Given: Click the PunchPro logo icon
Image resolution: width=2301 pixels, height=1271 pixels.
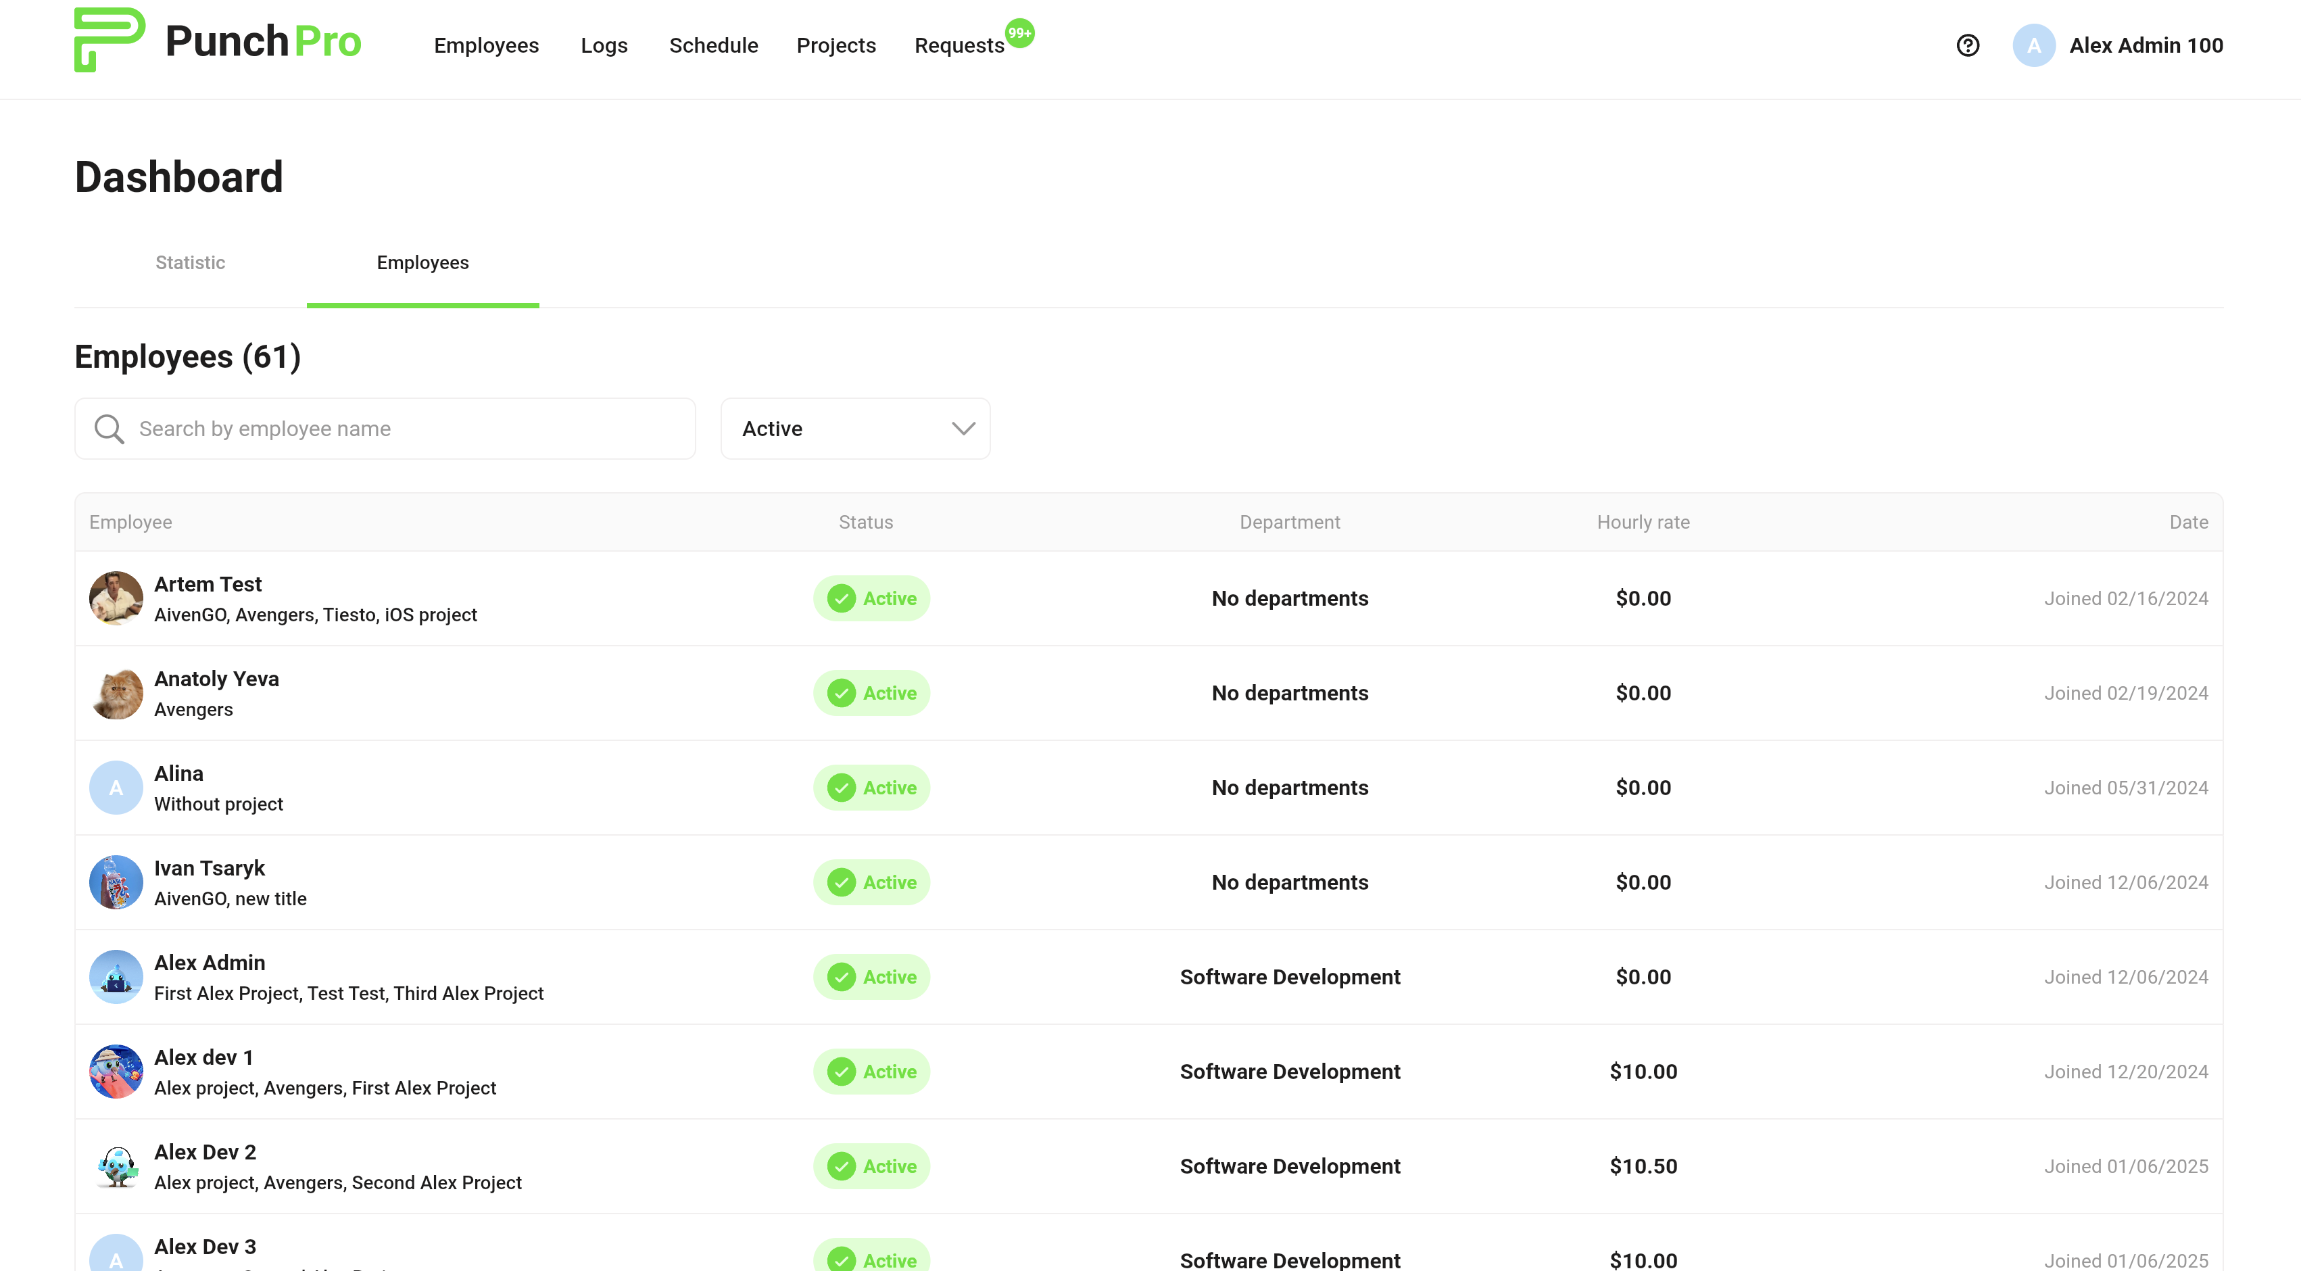Looking at the screenshot, I should click(x=109, y=40).
